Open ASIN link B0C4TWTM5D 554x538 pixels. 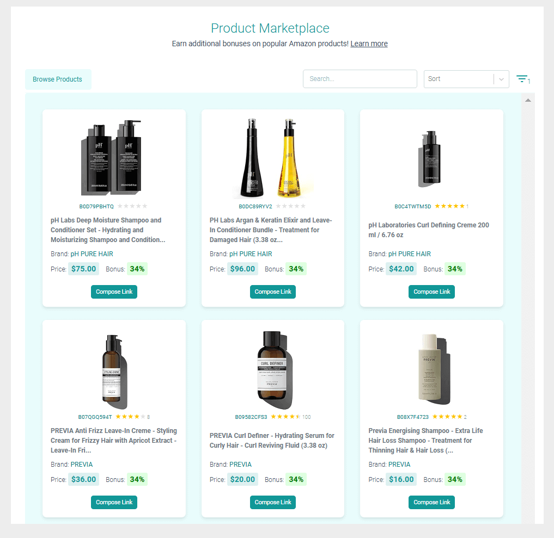[413, 206]
